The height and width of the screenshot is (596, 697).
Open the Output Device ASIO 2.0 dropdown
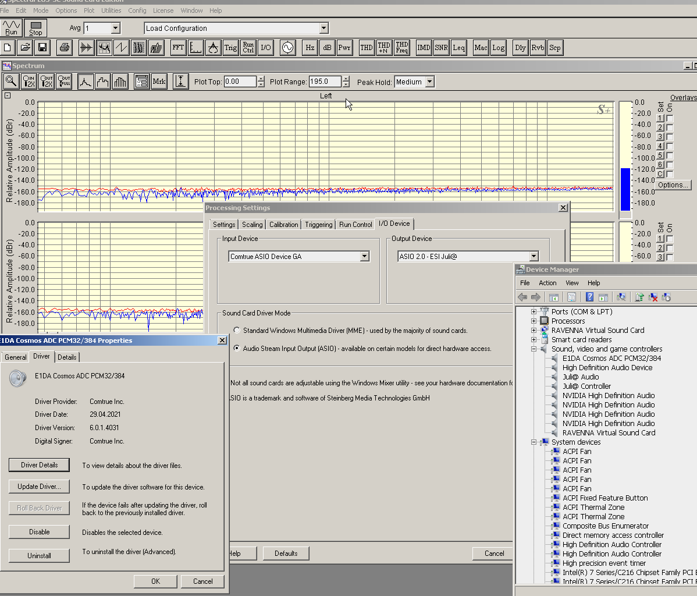[x=534, y=256]
